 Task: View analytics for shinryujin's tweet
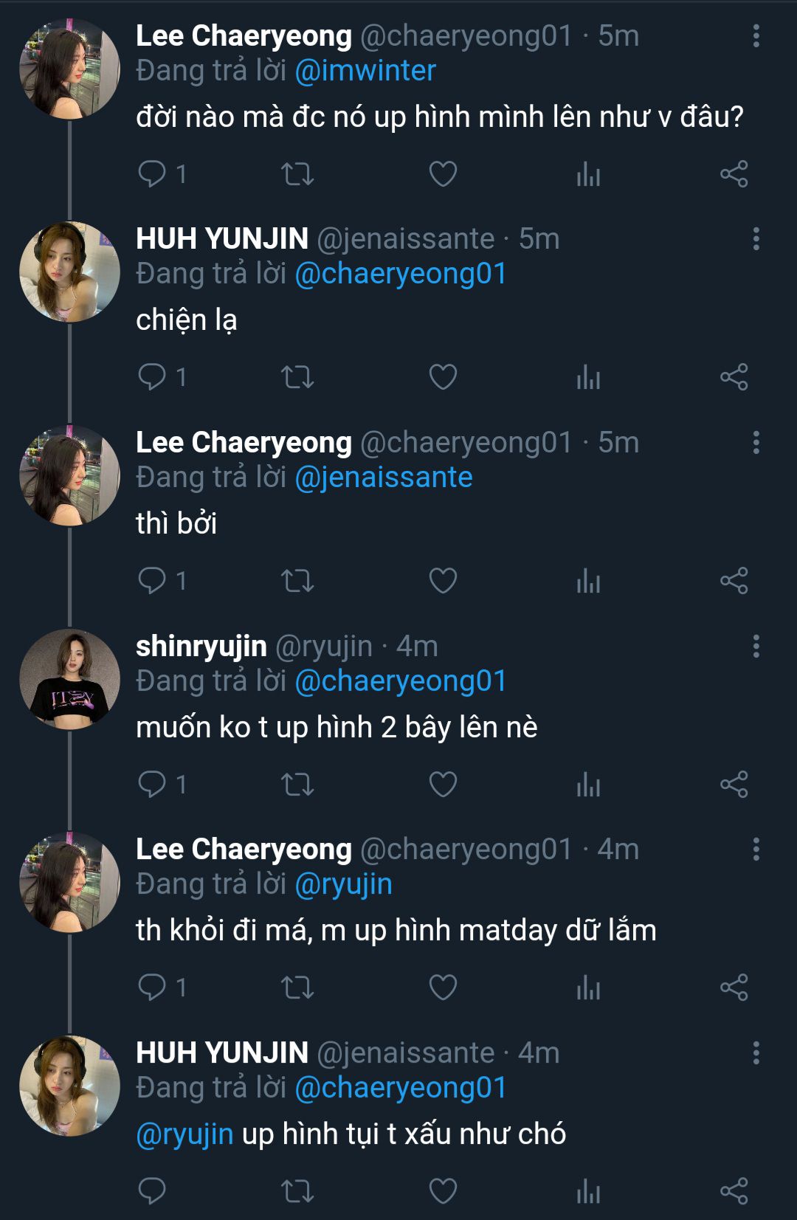point(588,785)
